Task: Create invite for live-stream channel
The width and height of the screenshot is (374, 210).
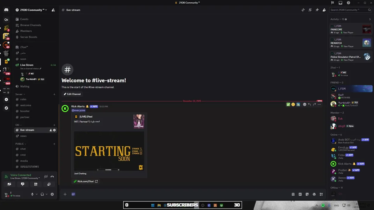Action: click(51, 130)
